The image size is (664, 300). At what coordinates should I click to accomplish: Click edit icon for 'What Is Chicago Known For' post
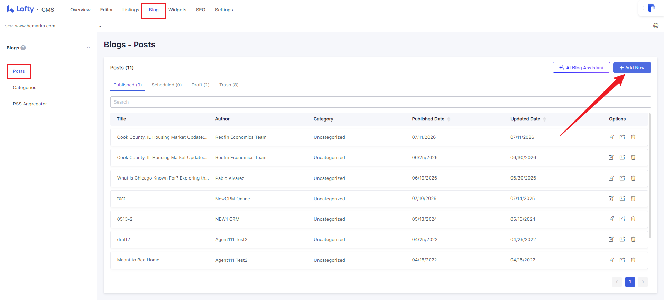(x=611, y=178)
